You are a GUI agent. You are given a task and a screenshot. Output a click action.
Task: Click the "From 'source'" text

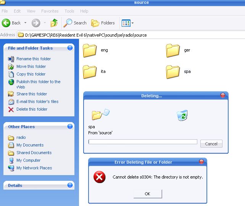click(x=100, y=133)
